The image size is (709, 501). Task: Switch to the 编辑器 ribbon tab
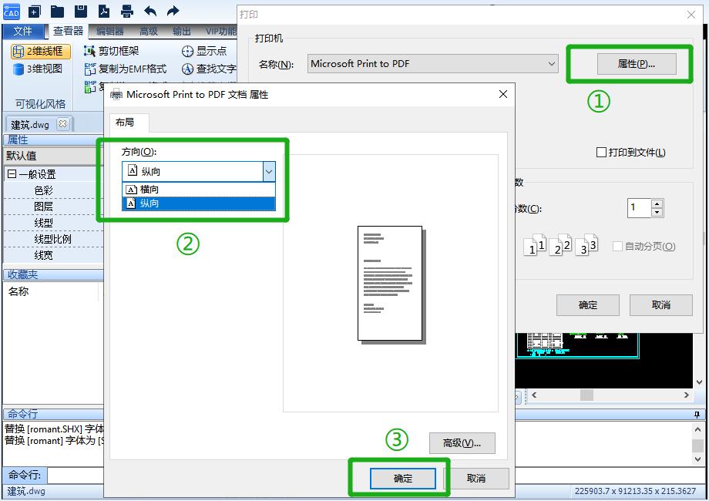(110, 31)
